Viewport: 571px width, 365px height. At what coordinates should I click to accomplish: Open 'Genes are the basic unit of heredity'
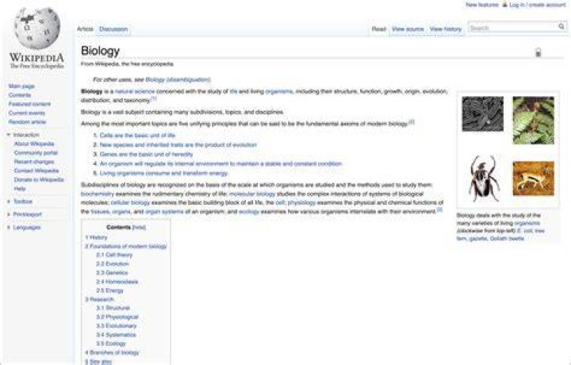click(146, 155)
